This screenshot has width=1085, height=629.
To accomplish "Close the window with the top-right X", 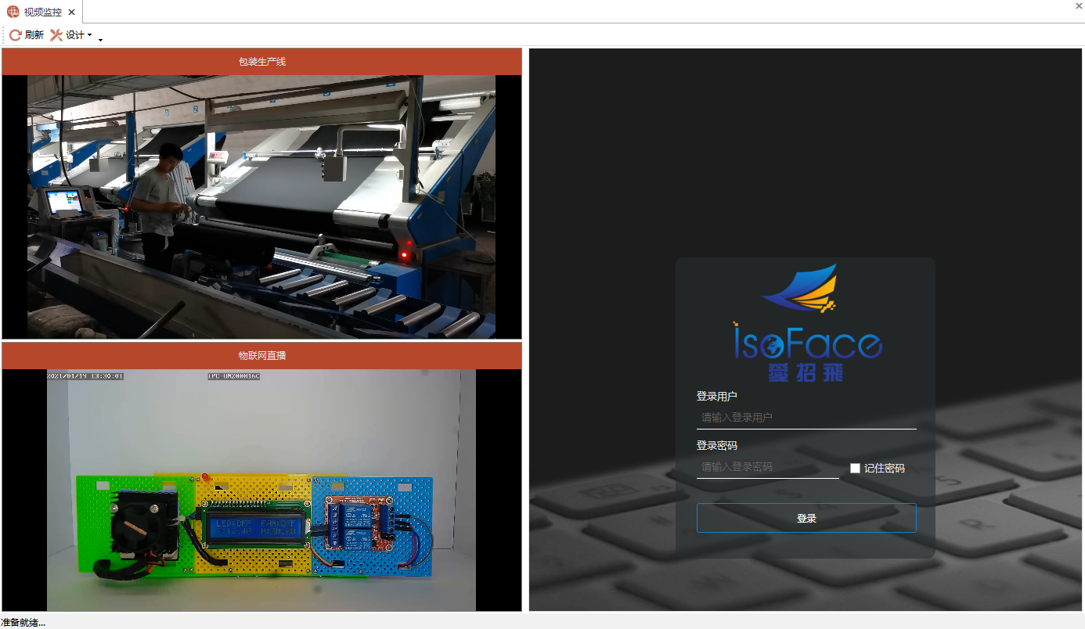I will pos(1079,5).
